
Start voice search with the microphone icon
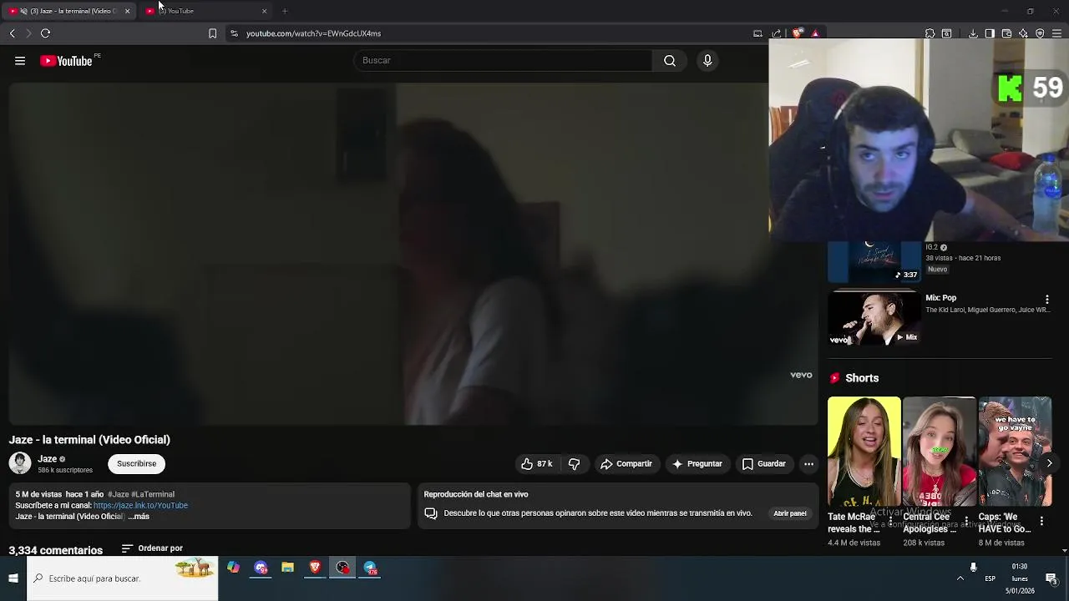707,60
